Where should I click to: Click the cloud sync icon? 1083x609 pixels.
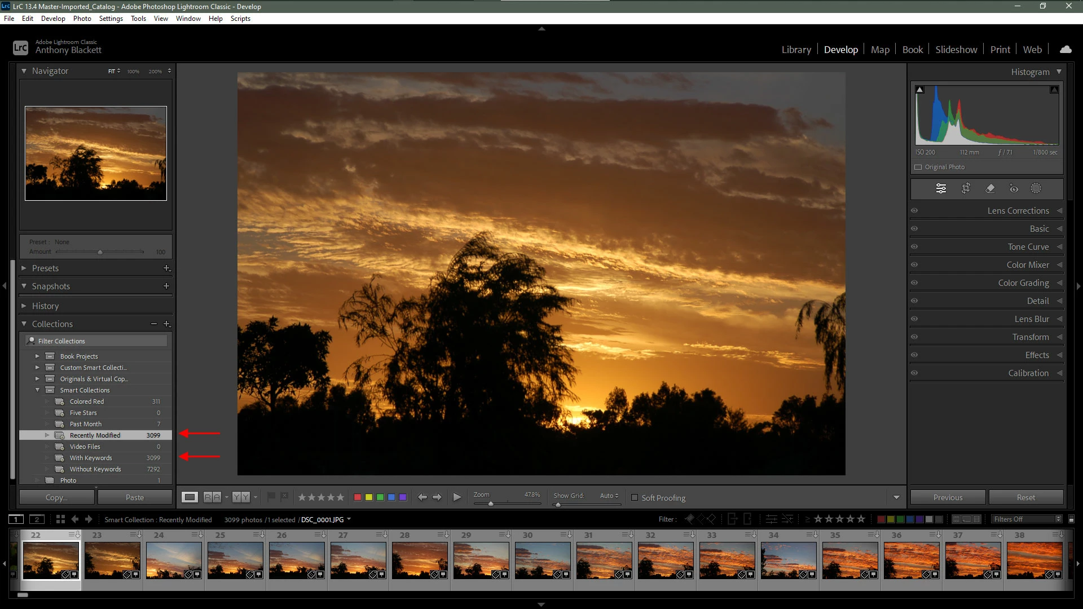click(x=1066, y=50)
